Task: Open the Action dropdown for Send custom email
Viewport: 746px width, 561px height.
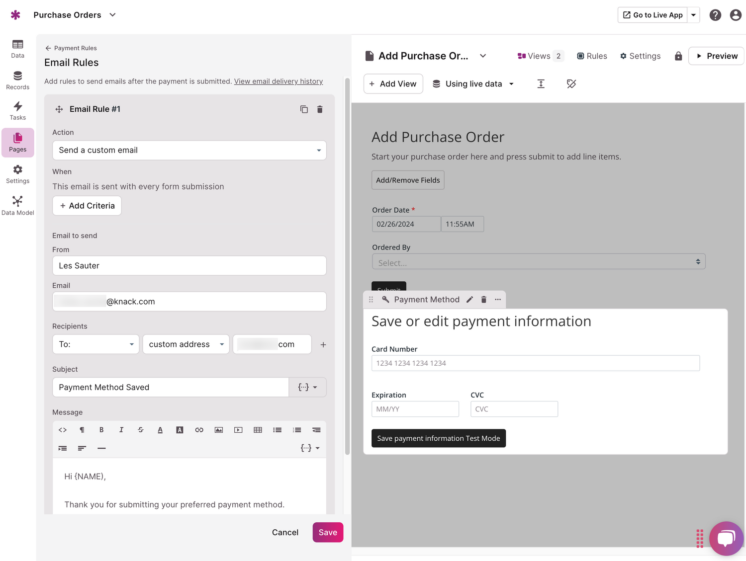Action: (189, 150)
